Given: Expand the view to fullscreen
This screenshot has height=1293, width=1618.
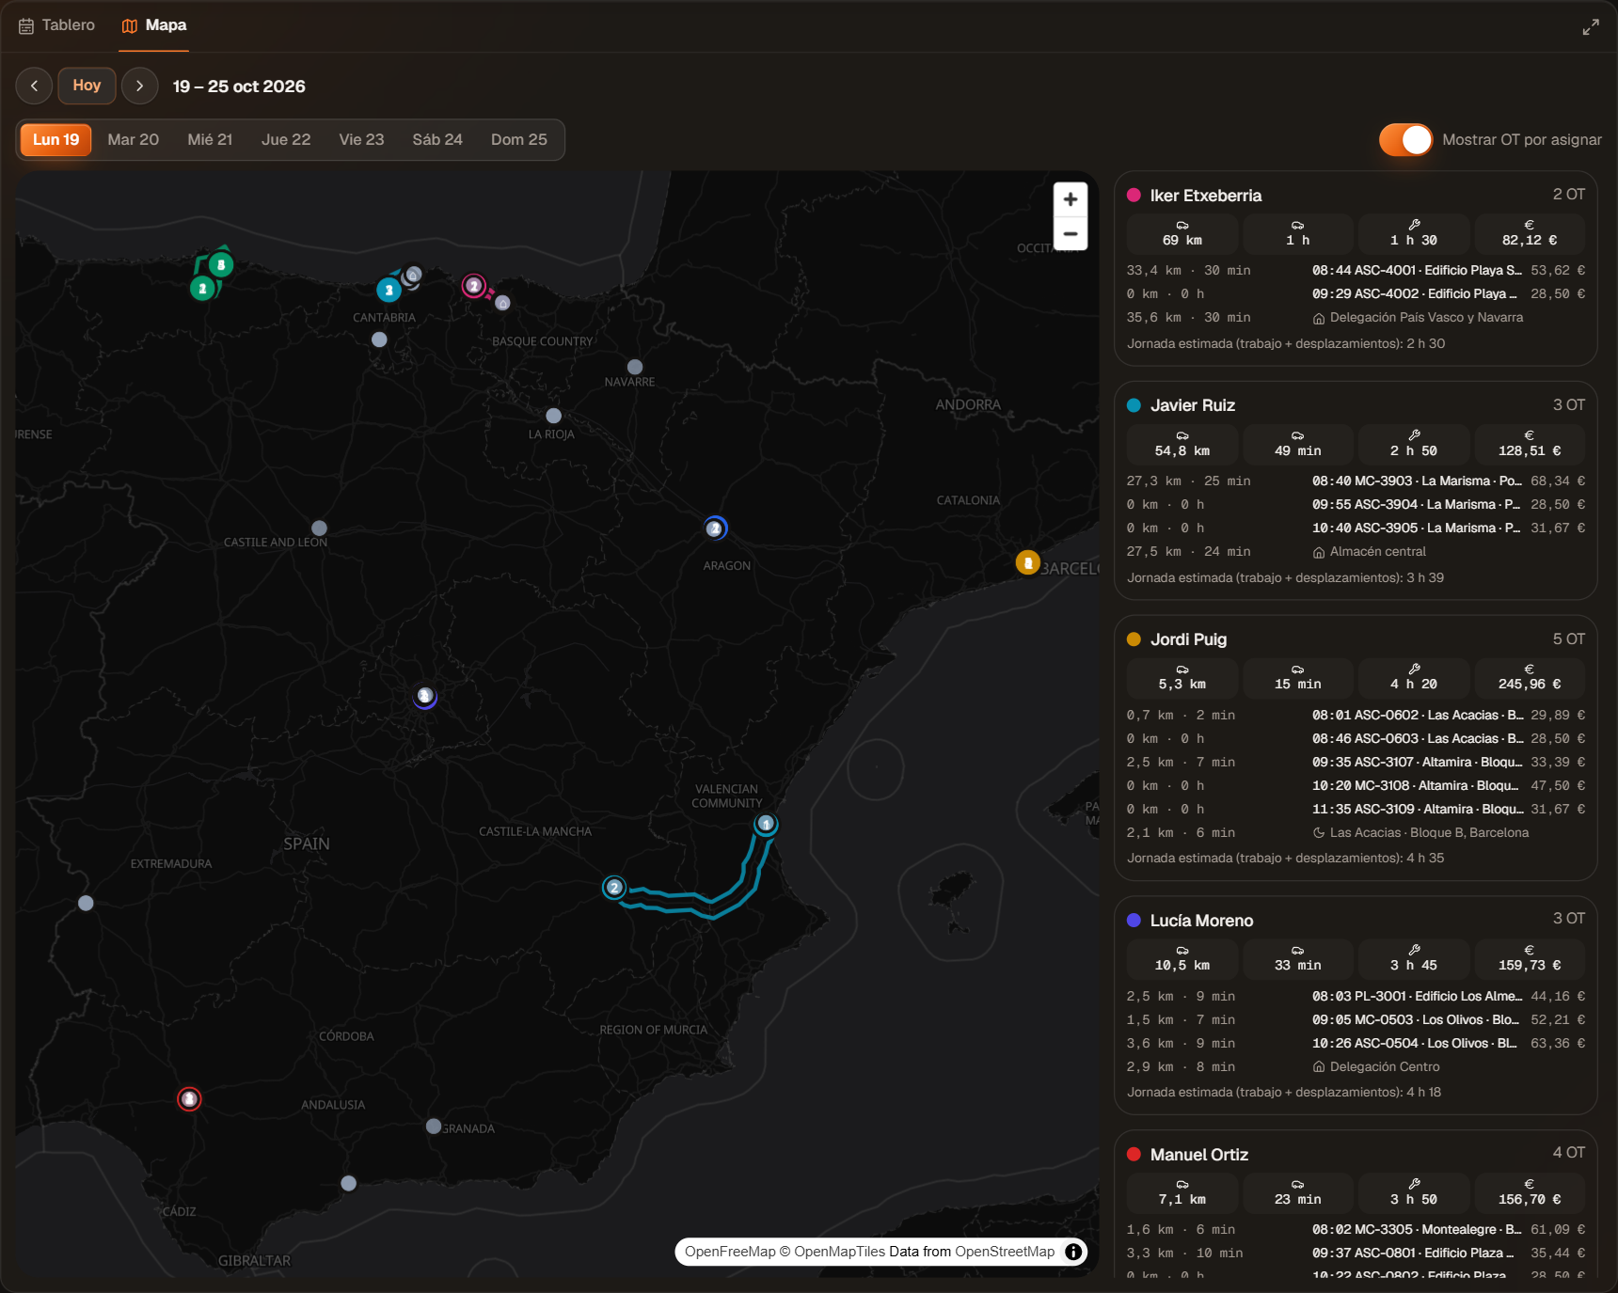Looking at the screenshot, I should [1591, 27].
